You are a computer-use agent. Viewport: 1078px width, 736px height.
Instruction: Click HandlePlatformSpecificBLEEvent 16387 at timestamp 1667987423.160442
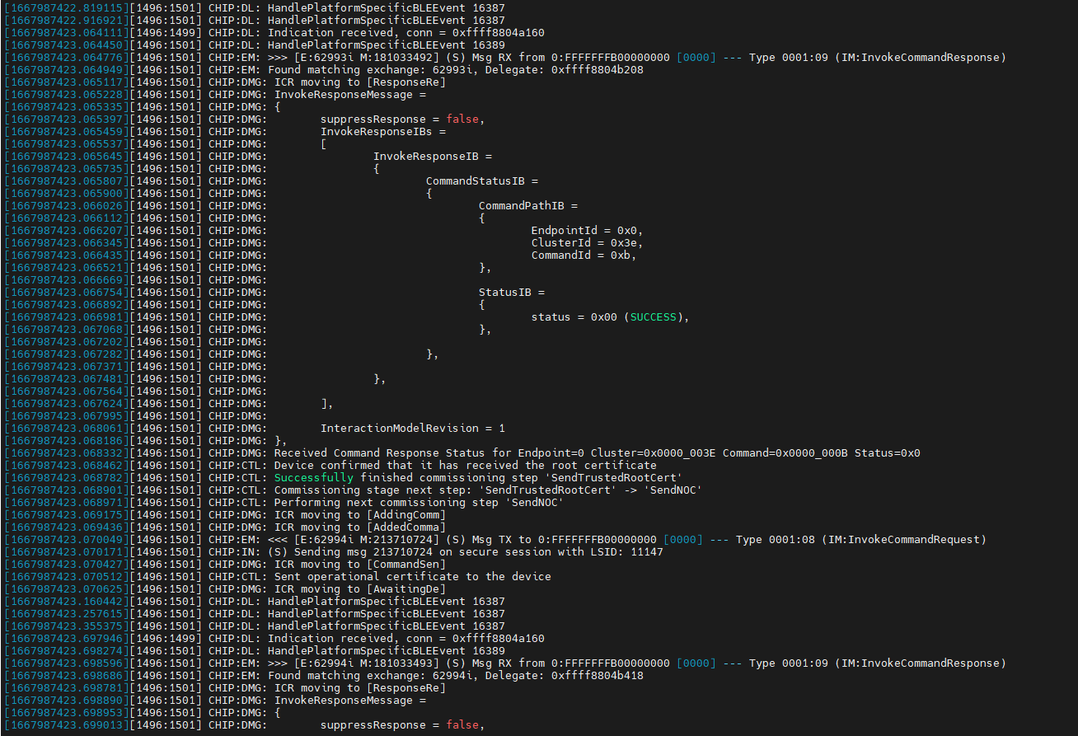point(387,601)
